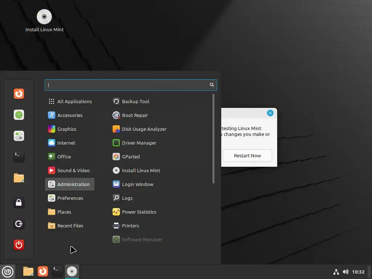The image size is (372, 279).
Task: Open the Backup Tool application
Action: point(131,102)
